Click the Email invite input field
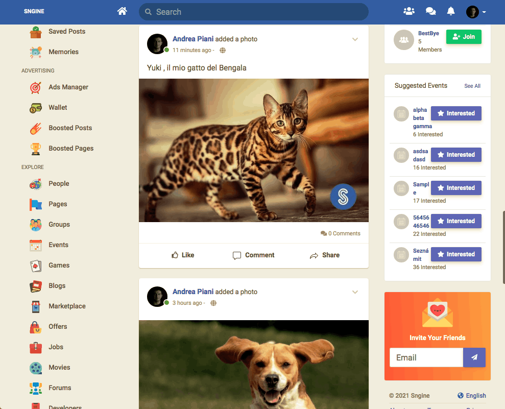The image size is (505, 409). click(426, 357)
